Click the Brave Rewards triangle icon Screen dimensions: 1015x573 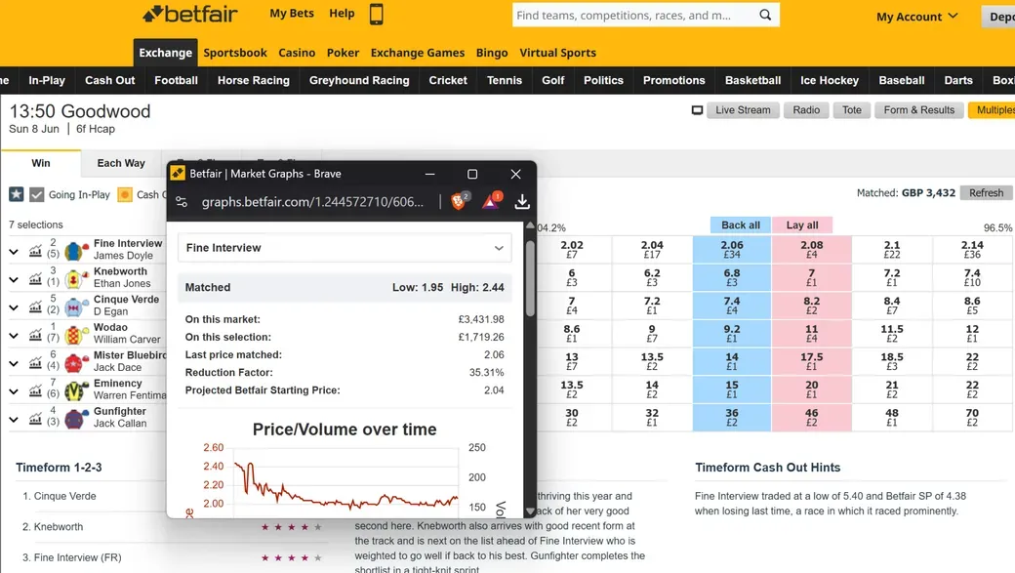coord(491,201)
